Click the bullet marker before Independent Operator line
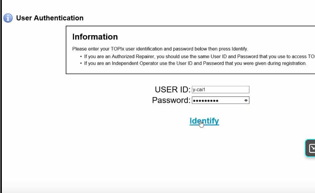Image resolution: width=315 pixels, height=193 pixels. point(81,64)
